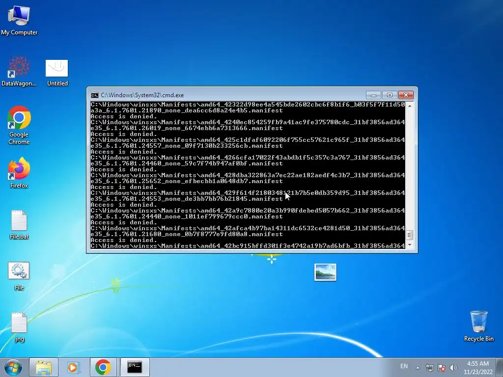Click the line ending 0b7f8777e9fd80a8.manifest
The width and height of the screenshot is (503, 377).
pyautogui.click(x=187, y=234)
